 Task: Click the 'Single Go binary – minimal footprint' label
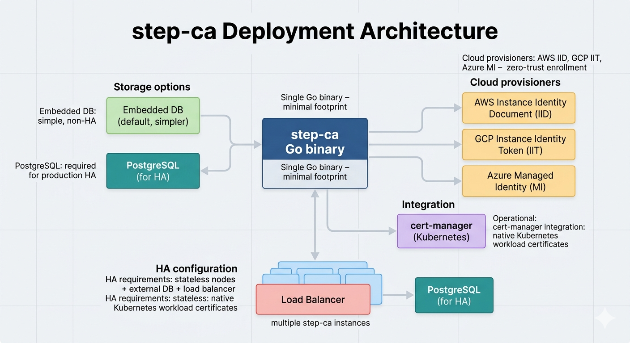315,102
